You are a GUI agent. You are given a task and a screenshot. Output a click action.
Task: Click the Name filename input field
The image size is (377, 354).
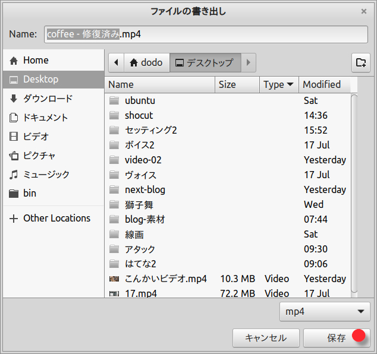(206, 34)
